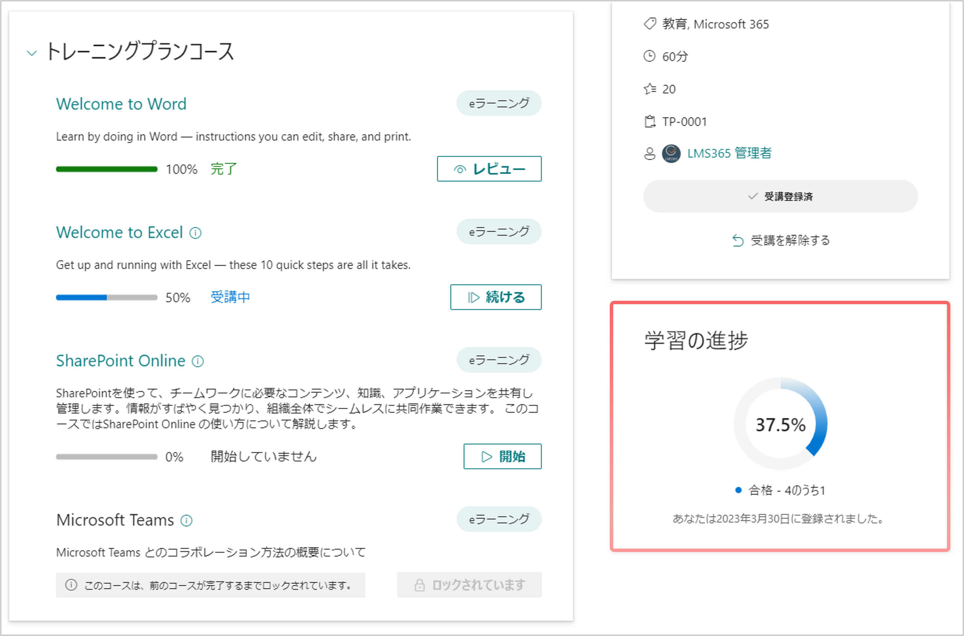Click the eラーニング badge on SharePoint Online
964x636 pixels.
[x=499, y=360]
